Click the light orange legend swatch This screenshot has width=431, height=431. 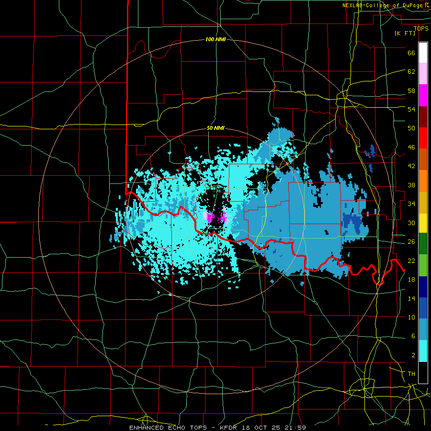tap(423, 181)
